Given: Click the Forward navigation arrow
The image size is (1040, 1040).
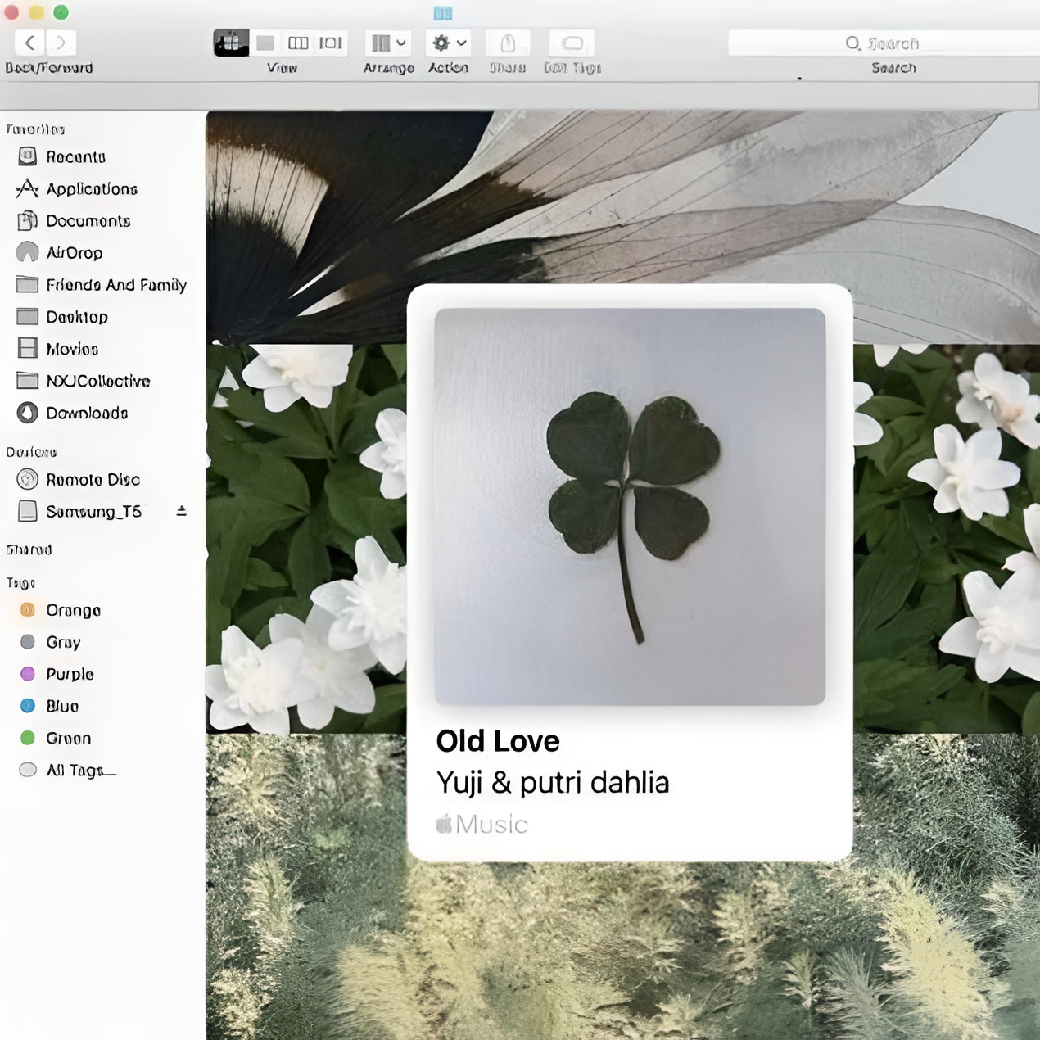Looking at the screenshot, I should click(x=61, y=43).
